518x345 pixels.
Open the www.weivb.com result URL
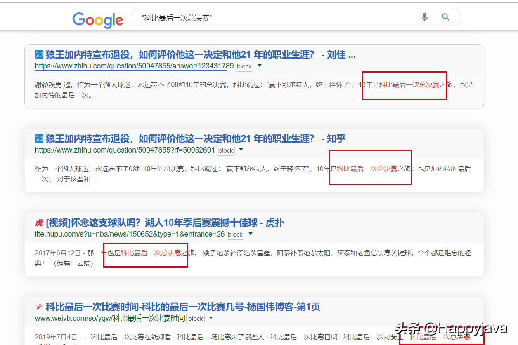point(110,318)
